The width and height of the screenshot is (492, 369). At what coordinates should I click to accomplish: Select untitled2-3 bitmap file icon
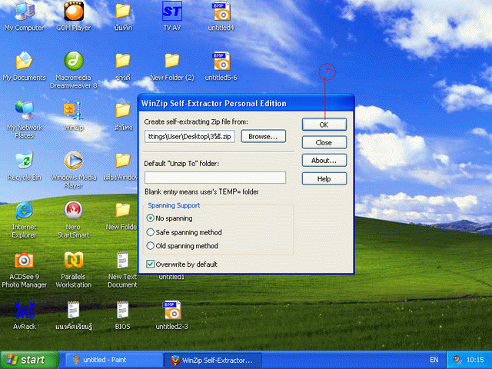click(x=172, y=315)
